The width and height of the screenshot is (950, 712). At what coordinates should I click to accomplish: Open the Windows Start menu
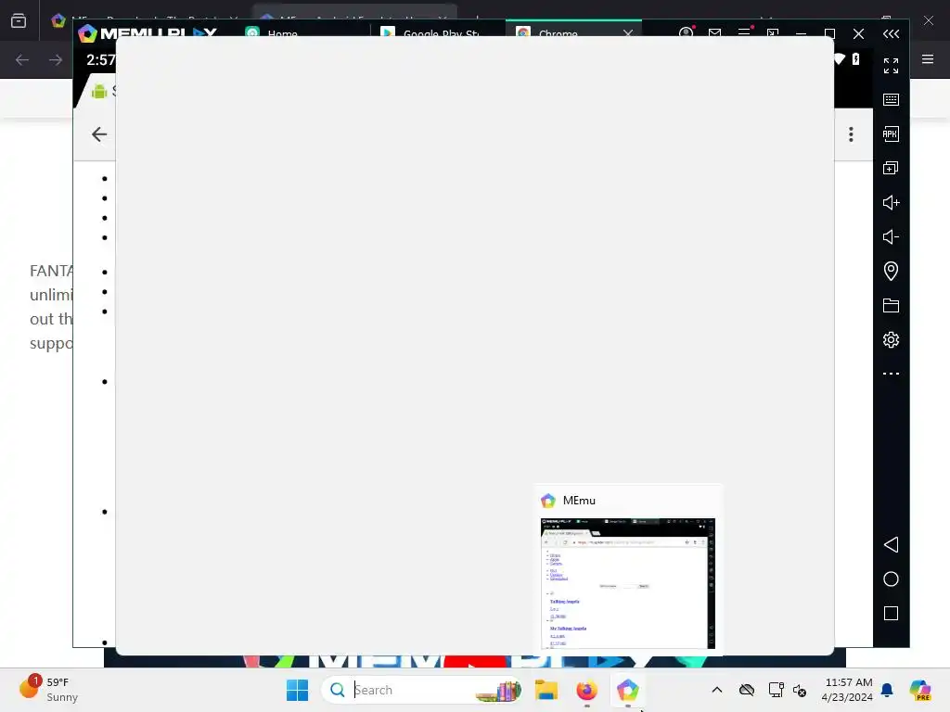click(297, 690)
